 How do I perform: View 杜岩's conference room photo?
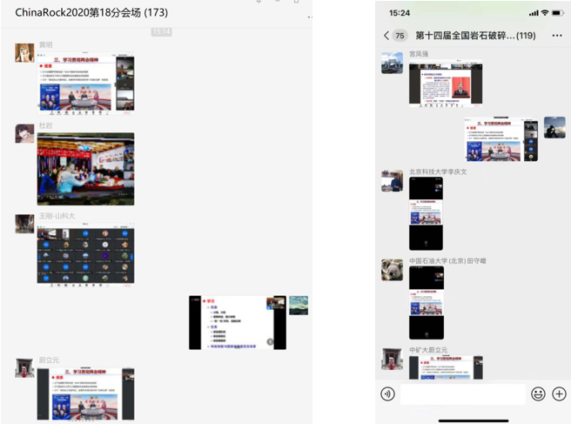[x=85, y=169]
